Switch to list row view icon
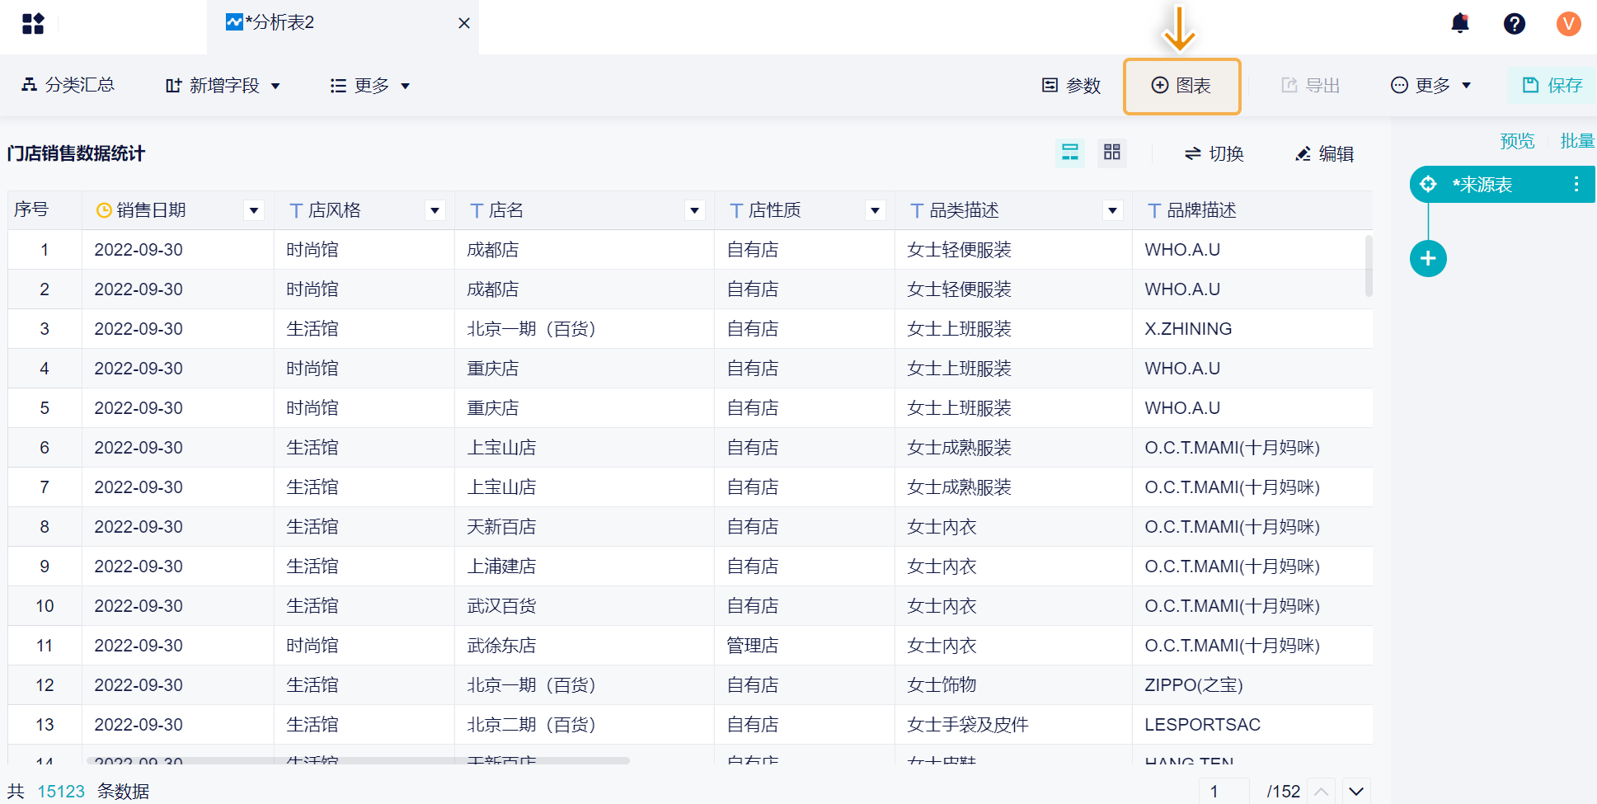This screenshot has width=1597, height=804. coord(1070,153)
